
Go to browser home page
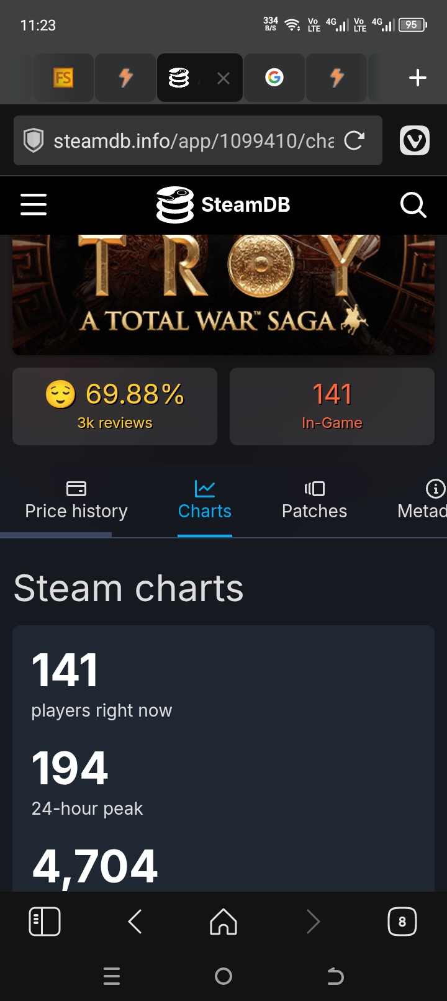point(223,922)
